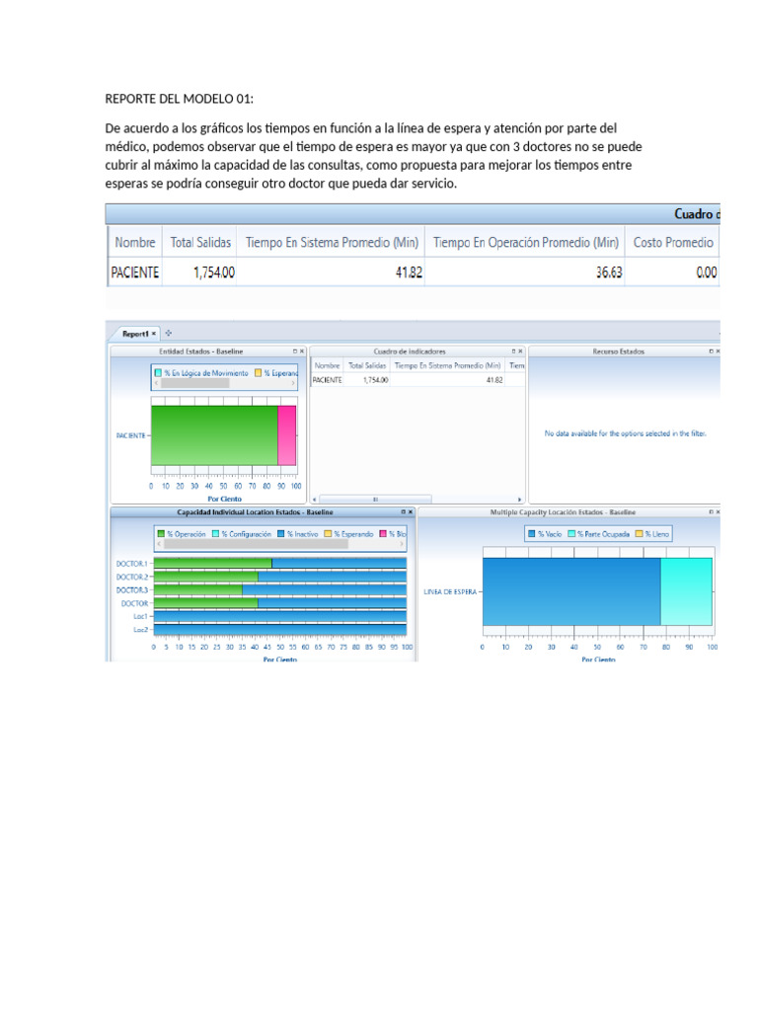Click the % Lleno legend swatch
This screenshot has height=1011, width=758.
(639, 534)
